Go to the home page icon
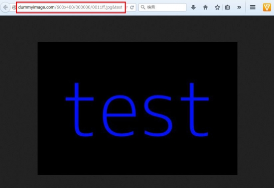Image resolution: width=274 pixels, height=188 pixels. (x=205, y=7)
